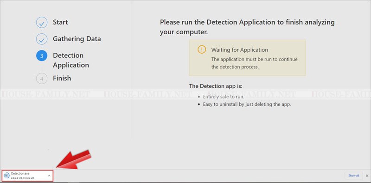The image size is (371, 183).
Task: Click the 'Entirely safe to run' bullet
Action: pos(224,97)
